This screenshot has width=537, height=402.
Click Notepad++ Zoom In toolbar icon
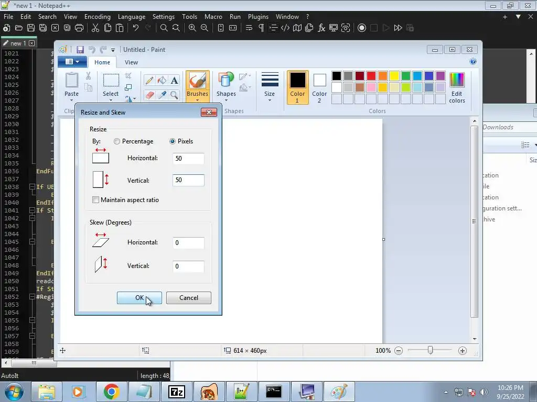point(192,28)
